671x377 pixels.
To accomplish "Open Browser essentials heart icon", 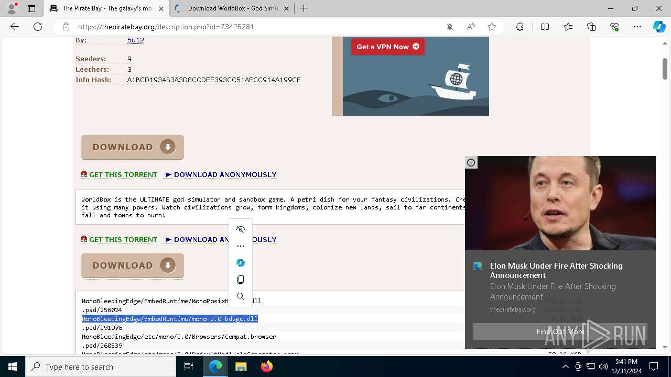I will [x=614, y=27].
